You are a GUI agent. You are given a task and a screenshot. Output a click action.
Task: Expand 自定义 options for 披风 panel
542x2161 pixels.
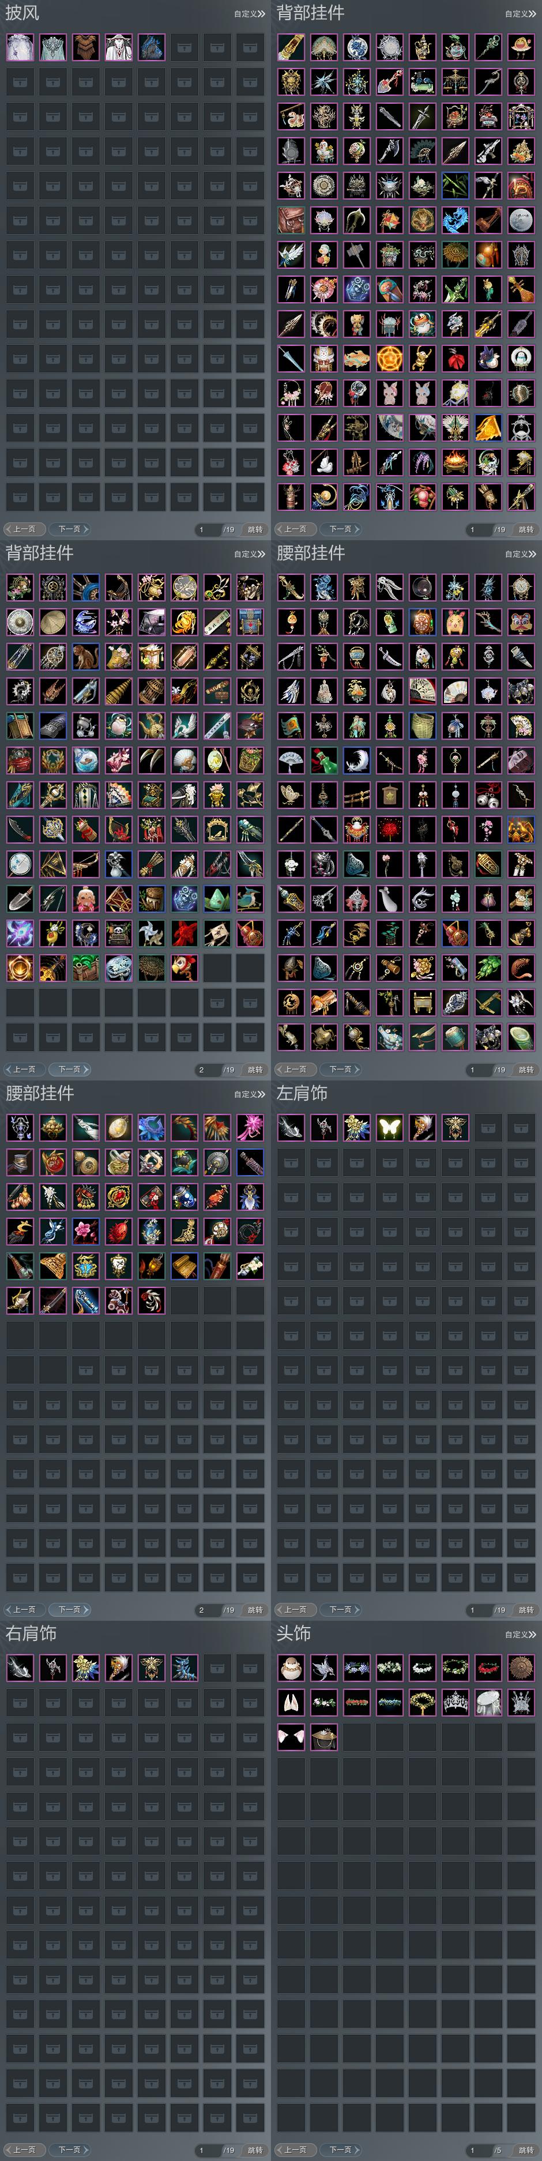pos(249,13)
